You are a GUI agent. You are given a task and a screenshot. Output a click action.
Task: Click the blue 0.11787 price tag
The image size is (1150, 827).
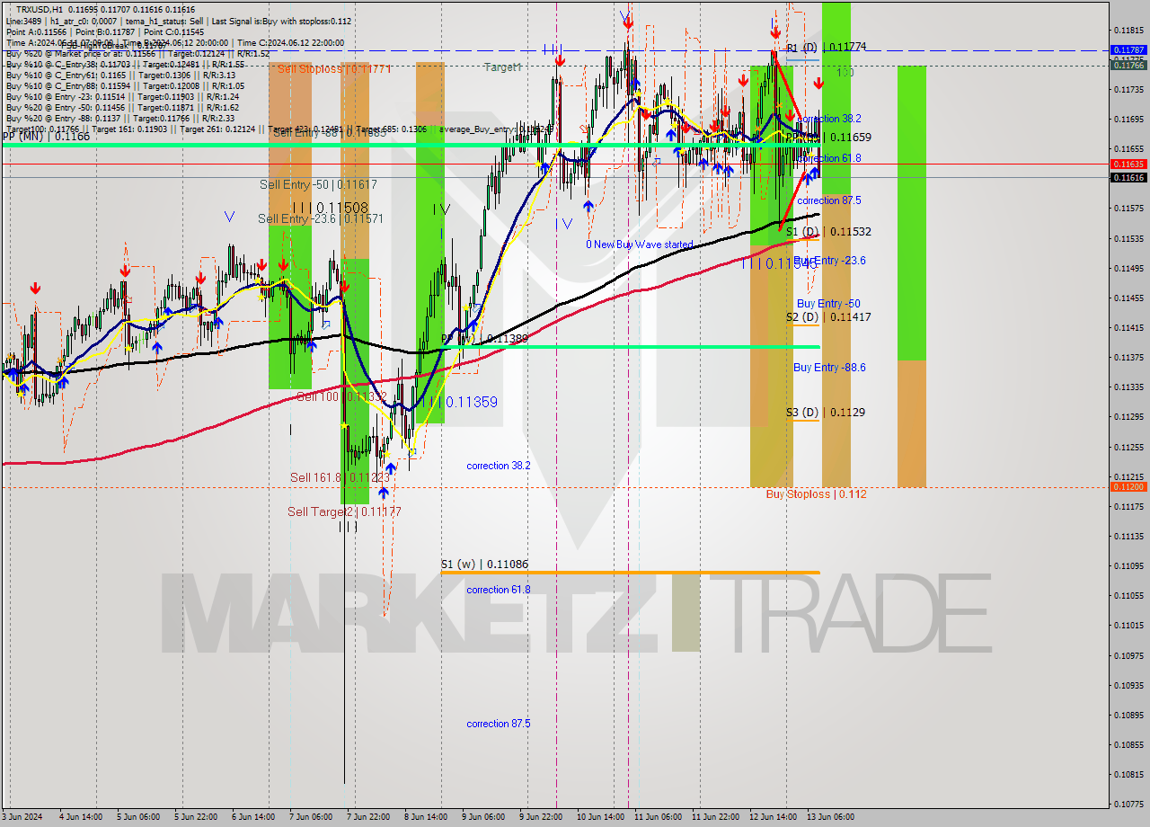coord(1129,50)
